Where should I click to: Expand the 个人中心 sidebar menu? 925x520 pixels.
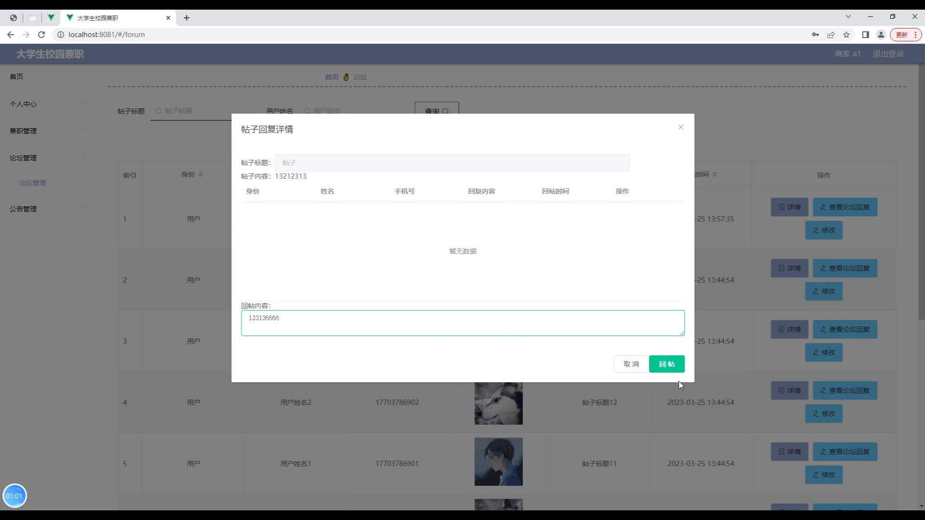[23, 104]
